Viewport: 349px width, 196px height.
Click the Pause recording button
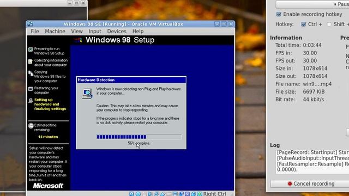(x=312, y=4)
